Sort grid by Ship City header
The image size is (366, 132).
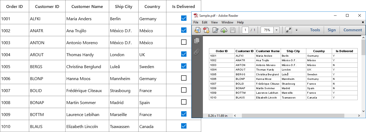point(124,6)
